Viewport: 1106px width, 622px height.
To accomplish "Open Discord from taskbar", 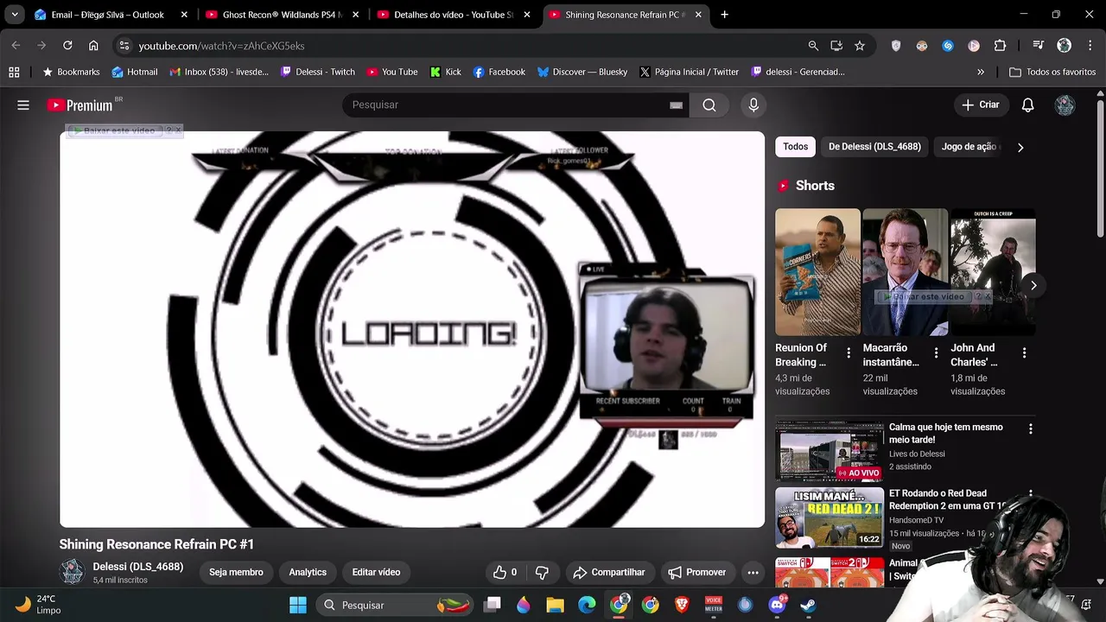I will pyautogui.click(x=777, y=605).
